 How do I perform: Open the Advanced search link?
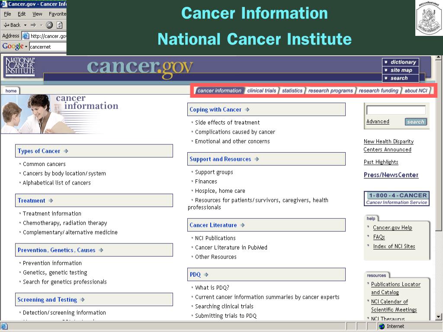click(378, 121)
